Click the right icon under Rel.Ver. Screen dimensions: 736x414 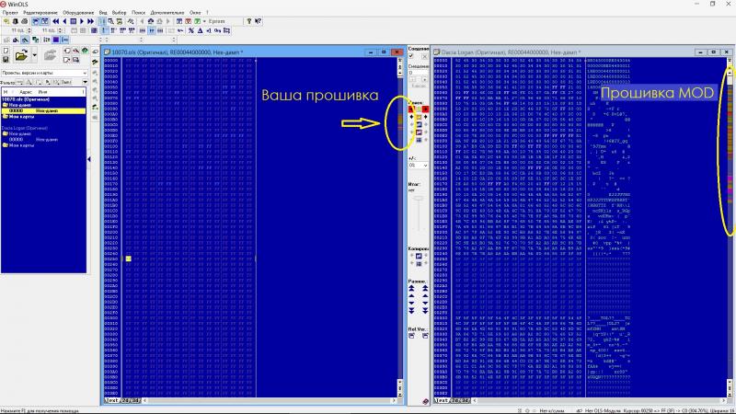click(x=425, y=336)
